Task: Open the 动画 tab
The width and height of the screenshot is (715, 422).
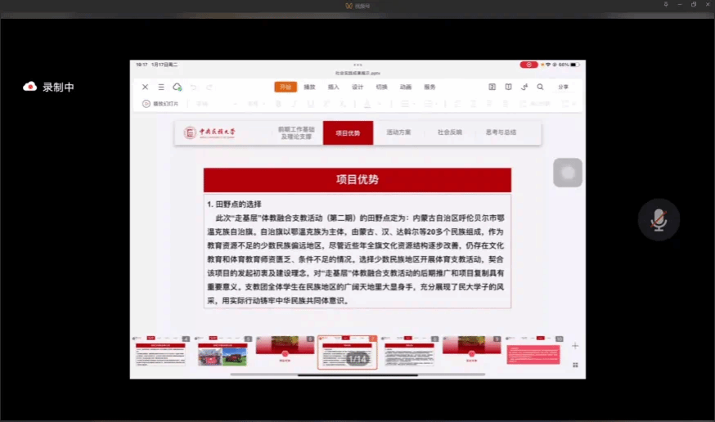Action: click(x=406, y=87)
